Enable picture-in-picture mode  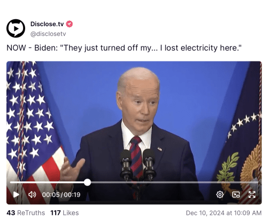[236, 195]
